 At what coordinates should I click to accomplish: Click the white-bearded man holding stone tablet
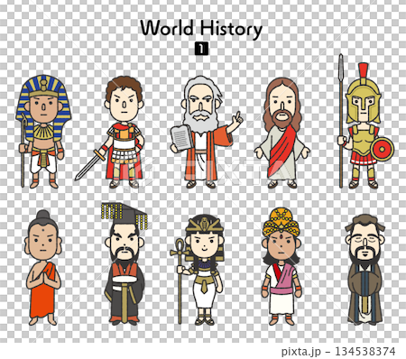pyautogui.click(x=206, y=133)
